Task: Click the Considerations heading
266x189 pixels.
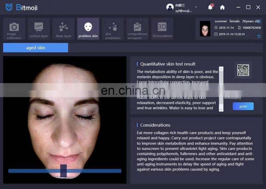Action: click(155, 125)
